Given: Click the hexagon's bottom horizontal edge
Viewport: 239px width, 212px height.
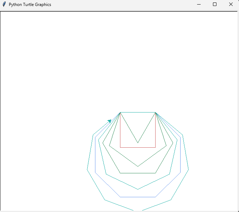Looking at the screenshot, I should tap(138, 173).
